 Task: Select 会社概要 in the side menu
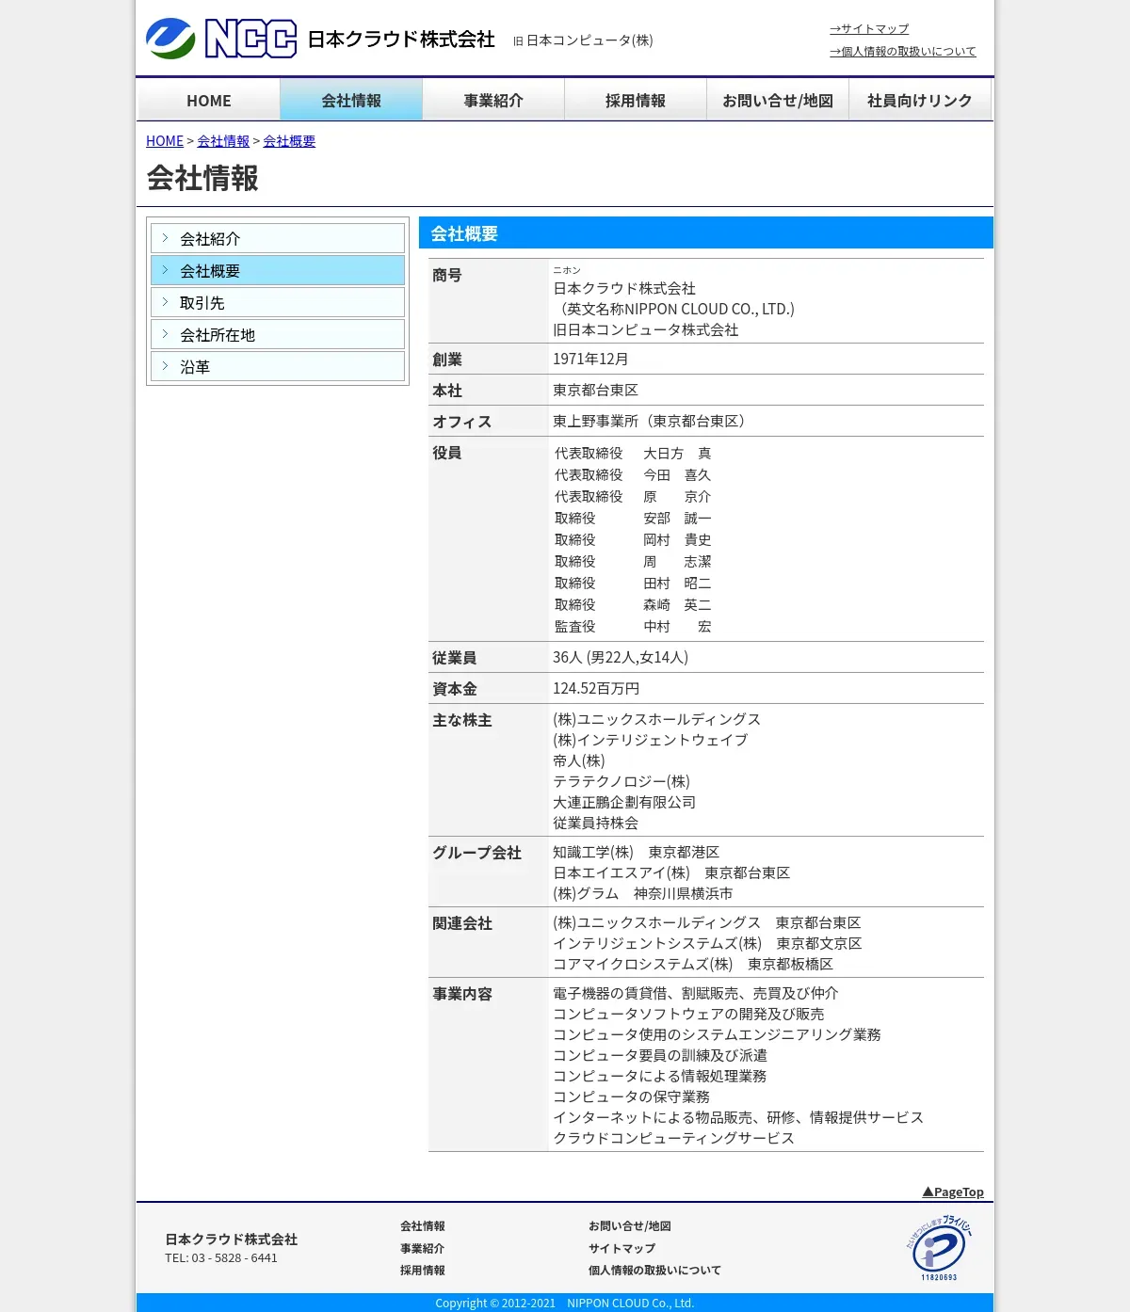278,270
